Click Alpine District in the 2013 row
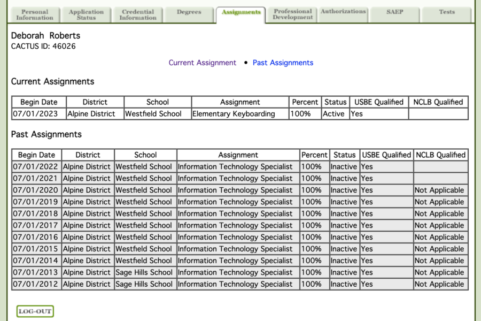Screen dimensions: 481x321 [x=88, y=272]
